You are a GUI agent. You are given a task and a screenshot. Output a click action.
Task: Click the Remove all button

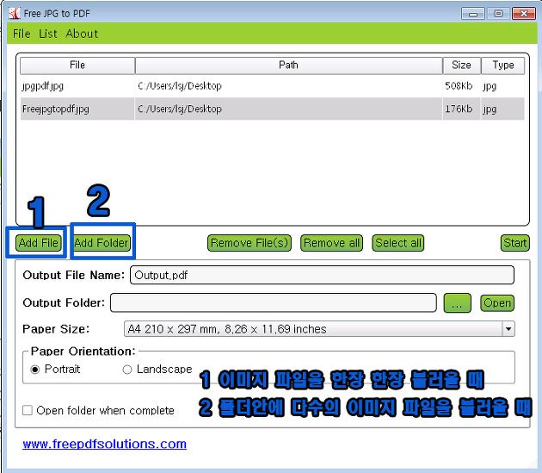[332, 243]
